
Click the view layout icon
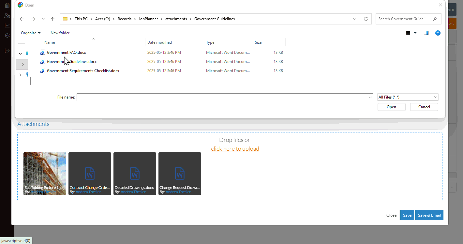pos(408,33)
